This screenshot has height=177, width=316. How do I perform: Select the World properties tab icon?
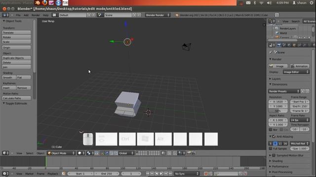[x=289, y=45]
